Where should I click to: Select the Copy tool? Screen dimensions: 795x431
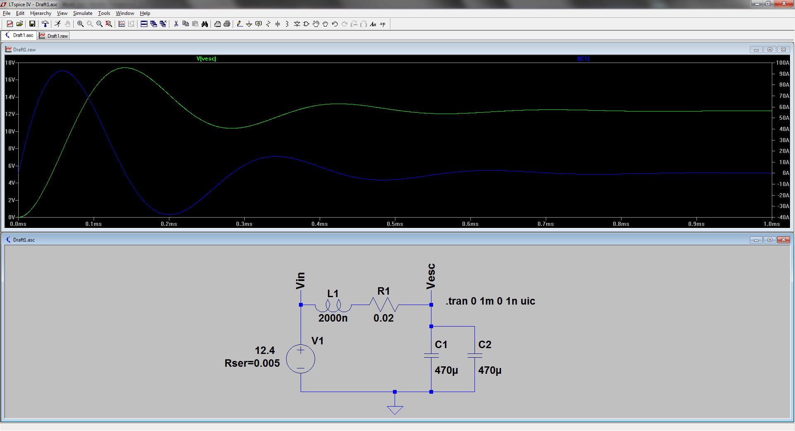[185, 24]
